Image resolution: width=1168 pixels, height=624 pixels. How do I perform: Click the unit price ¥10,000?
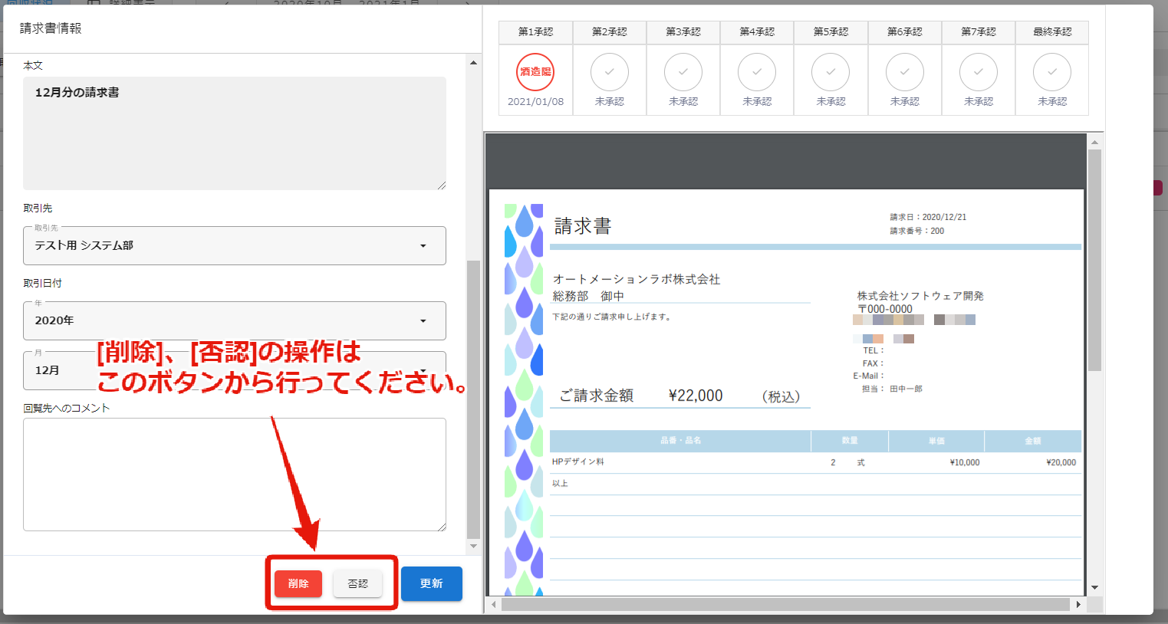pos(964,462)
